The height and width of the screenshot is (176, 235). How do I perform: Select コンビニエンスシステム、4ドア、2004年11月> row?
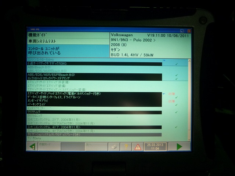click(94, 127)
